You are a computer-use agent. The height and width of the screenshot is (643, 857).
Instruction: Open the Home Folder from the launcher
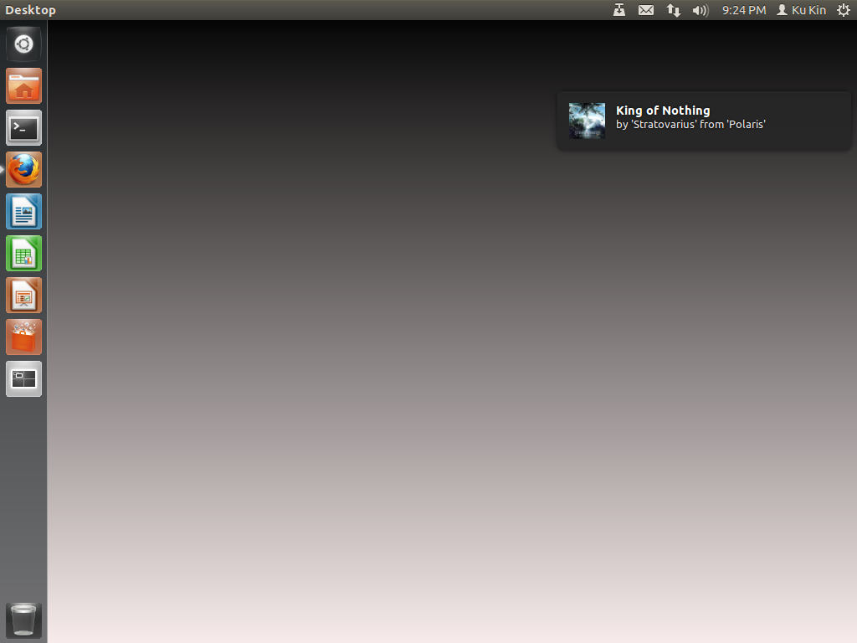point(23,85)
